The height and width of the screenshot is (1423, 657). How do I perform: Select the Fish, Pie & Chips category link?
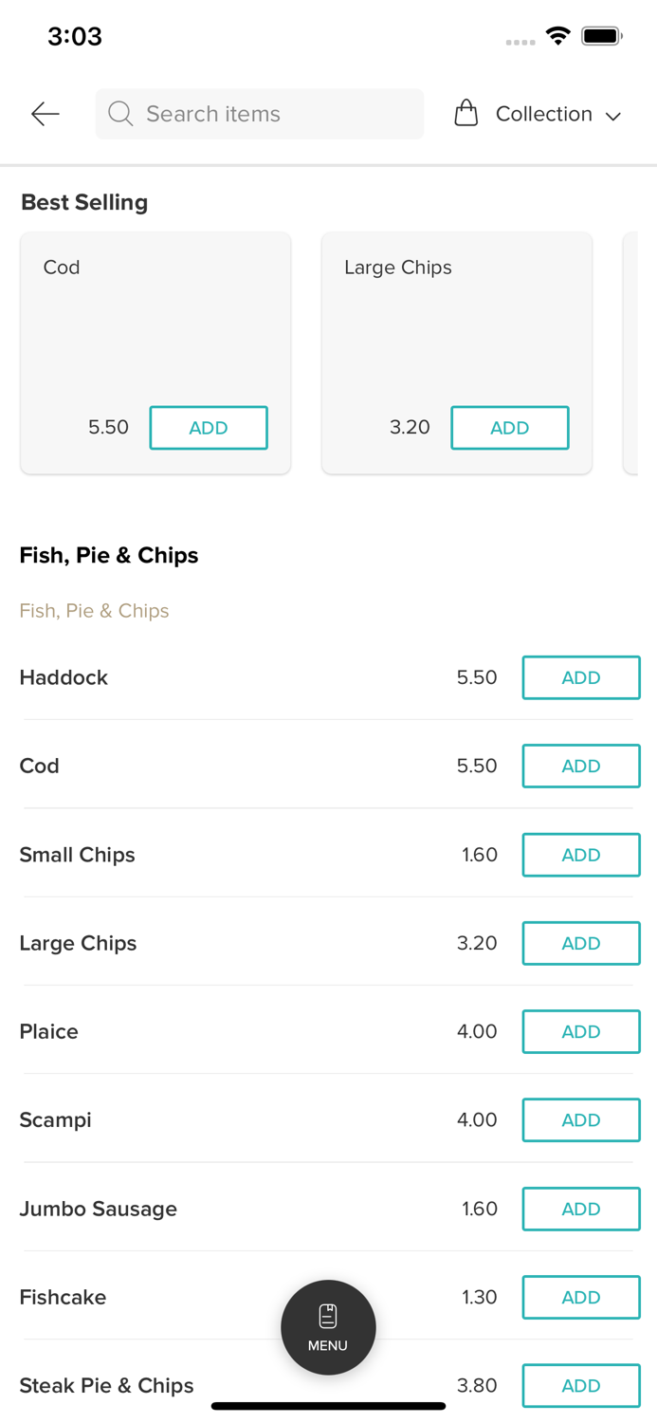point(94,610)
